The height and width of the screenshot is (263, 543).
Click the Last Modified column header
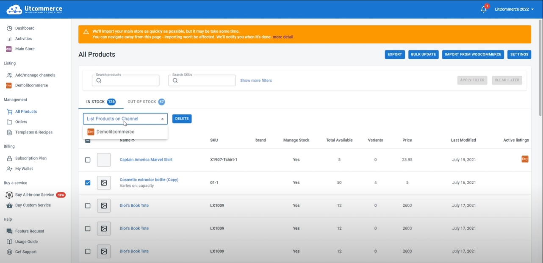pos(463,140)
